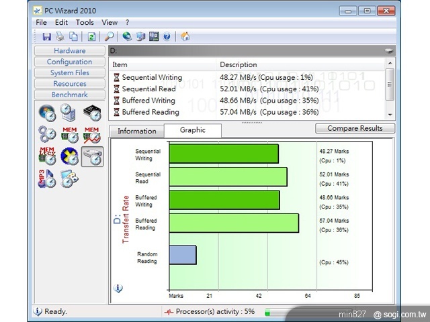
Task: Click the results list scrollbar thumb
Action: point(390,85)
